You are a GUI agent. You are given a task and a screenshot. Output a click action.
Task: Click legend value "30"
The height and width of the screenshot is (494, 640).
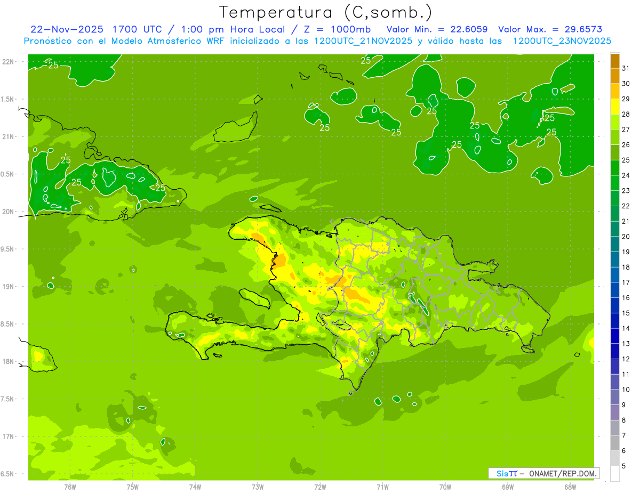click(626, 84)
